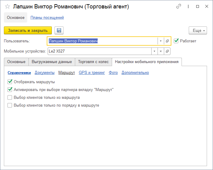This screenshot has height=170, width=213.
Task: Open the Мобильное устройство record
Action: (167, 51)
